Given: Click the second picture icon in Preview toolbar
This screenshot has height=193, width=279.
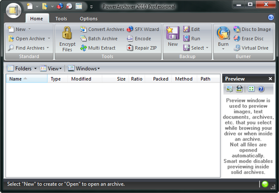Looking at the screenshot, I should pos(239,89).
